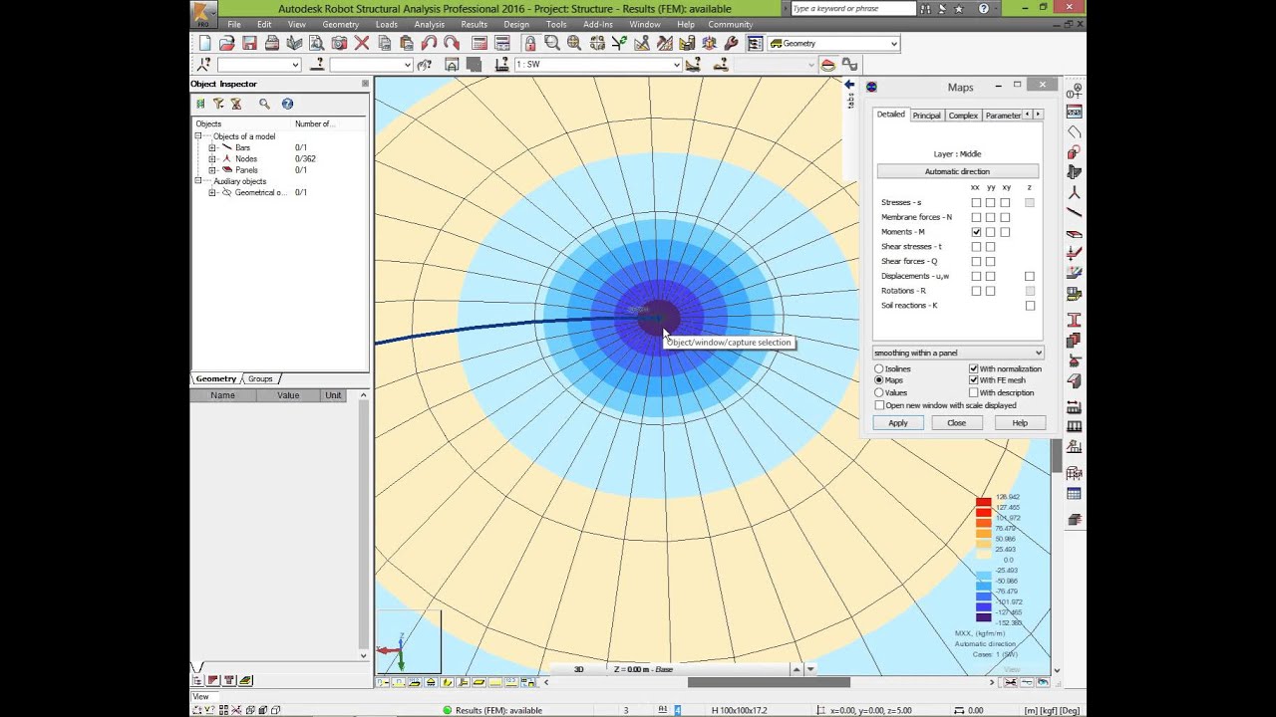Screen dimensions: 1276x717
Task: Click the dark purple -152.365 legend swatch
Action: click(983, 618)
